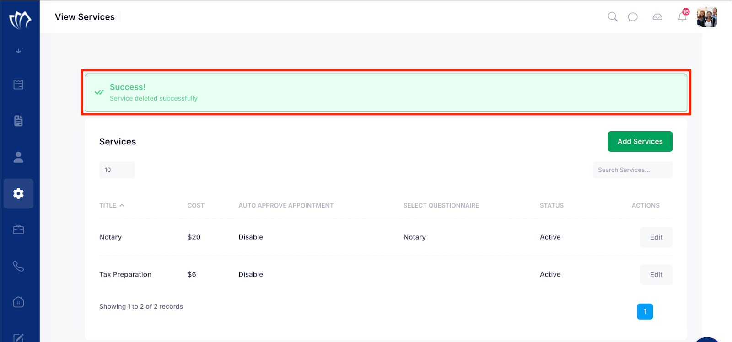Click Disable in the Notary row

click(251, 237)
